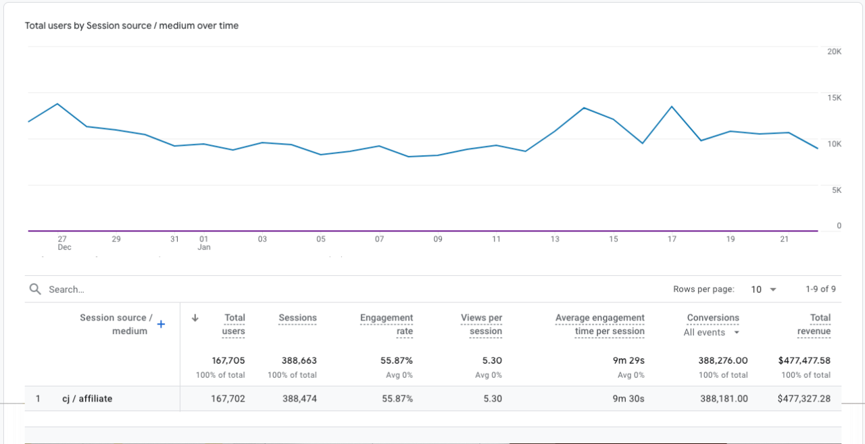
Task: Sort the table by Engagement rate
Action: click(387, 325)
